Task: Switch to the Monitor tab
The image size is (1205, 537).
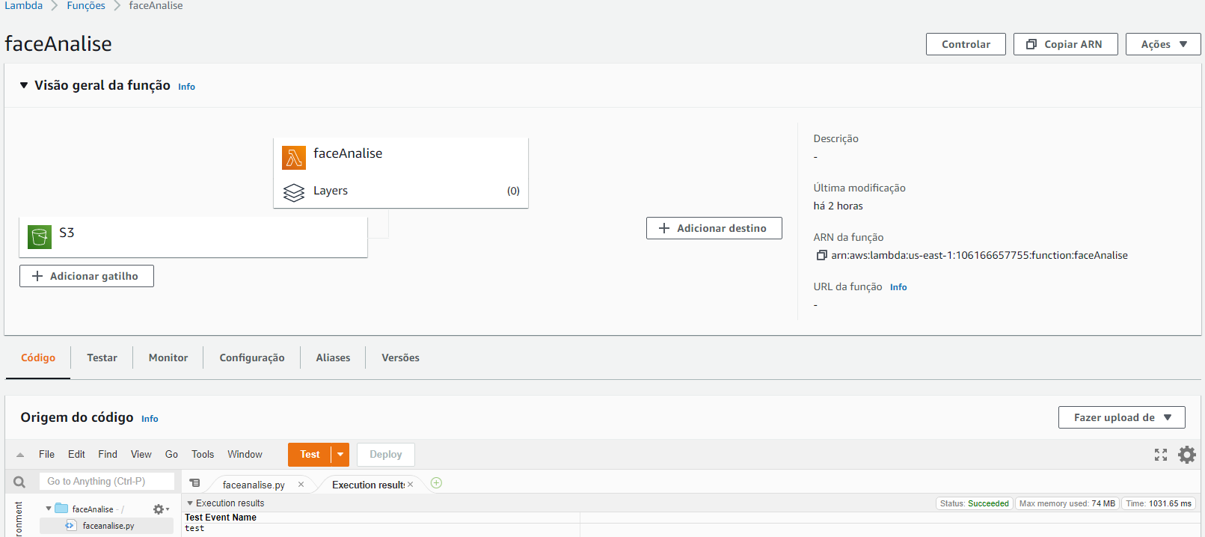Action: click(x=168, y=358)
